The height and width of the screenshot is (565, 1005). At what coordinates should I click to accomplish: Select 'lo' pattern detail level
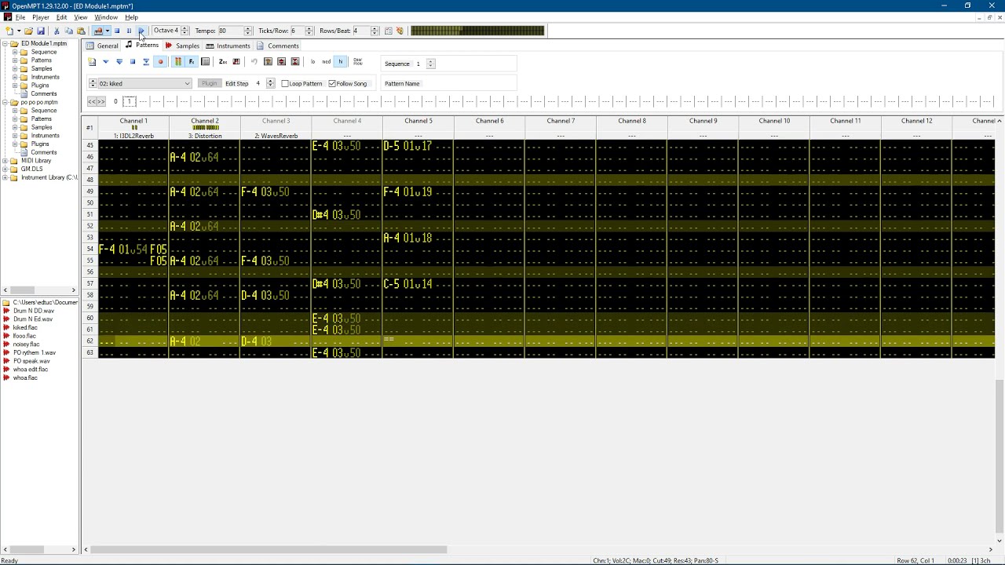312,62
